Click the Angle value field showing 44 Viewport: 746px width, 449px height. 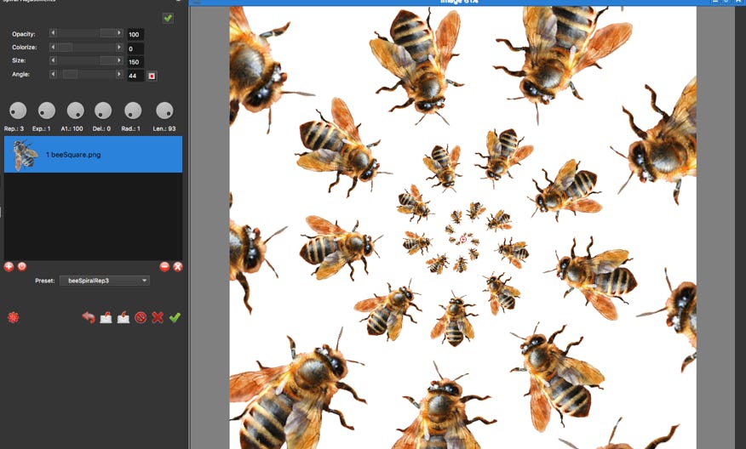135,76
